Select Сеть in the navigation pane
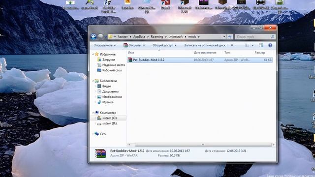The height and width of the screenshot is (177, 315). pos(103,134)
